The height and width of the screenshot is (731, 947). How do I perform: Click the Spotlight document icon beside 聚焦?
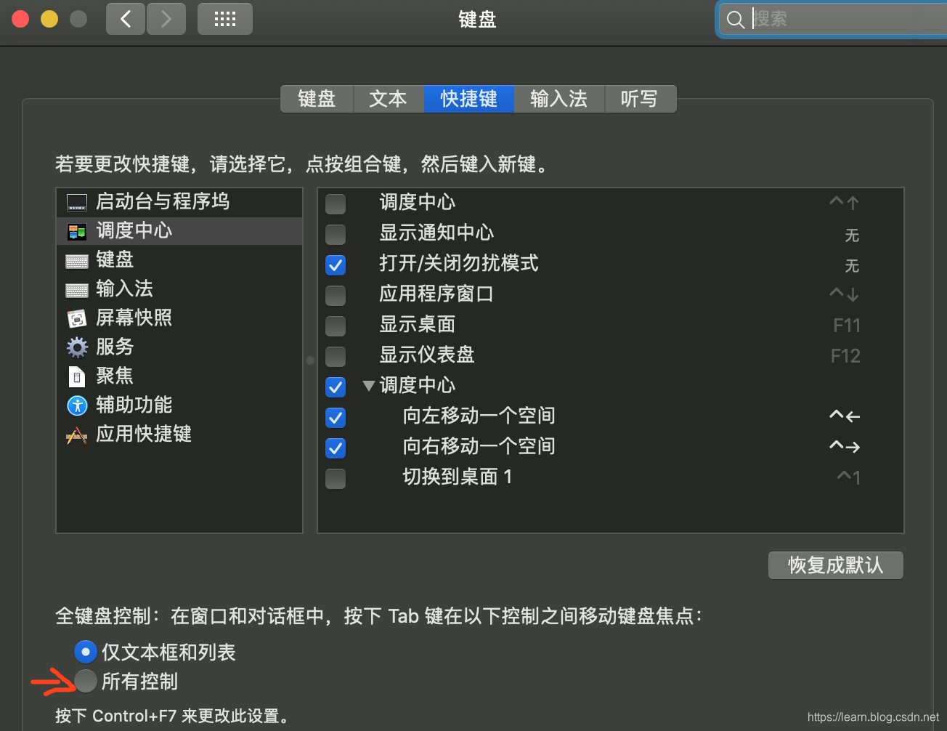[77, 376]
